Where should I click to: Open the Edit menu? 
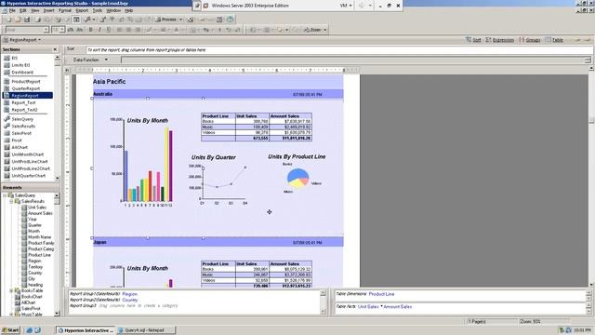[x=23, y=10]
